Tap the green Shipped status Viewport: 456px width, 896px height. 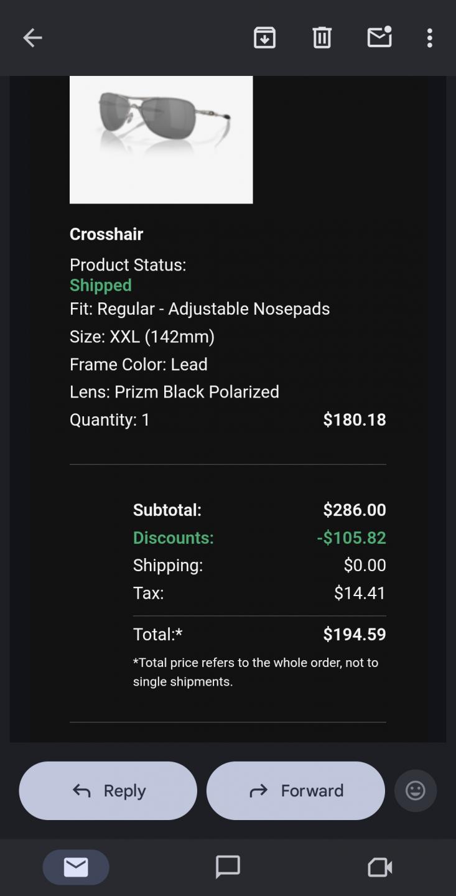[x=101, y=285]
